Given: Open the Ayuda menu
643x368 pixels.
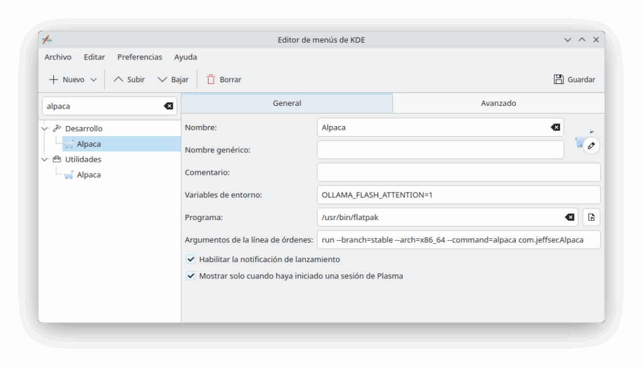Looking at the screenshot, I should 185,57.
